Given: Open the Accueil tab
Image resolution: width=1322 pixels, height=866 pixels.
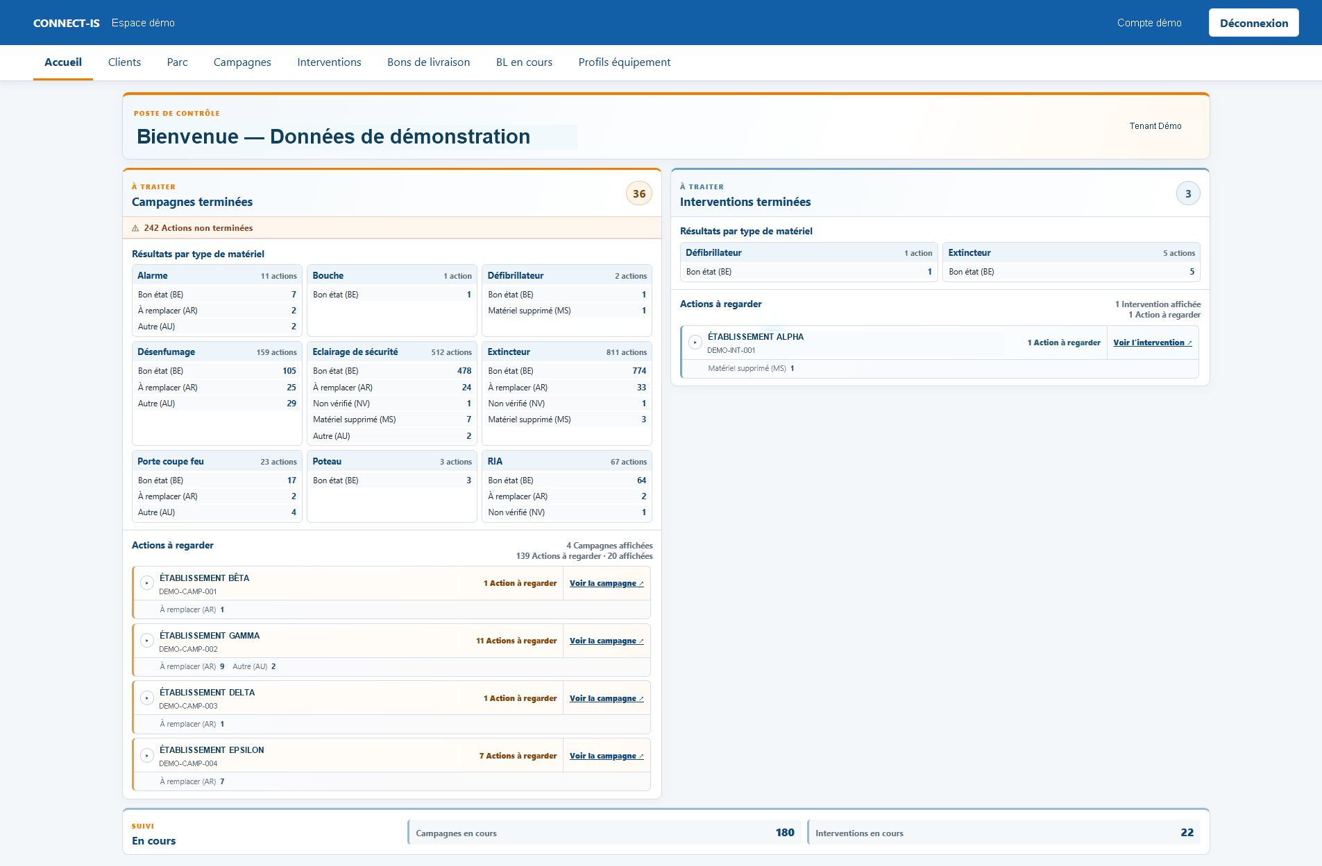Looking at the screenshot, I should click(x=63, y=62).
